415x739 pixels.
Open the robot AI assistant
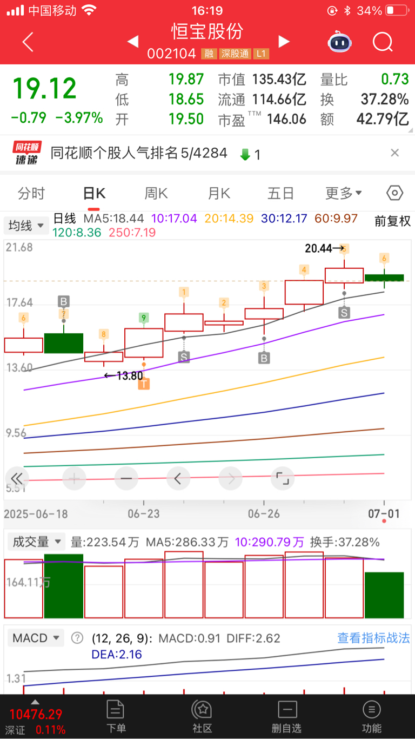(x=339, y=41)
